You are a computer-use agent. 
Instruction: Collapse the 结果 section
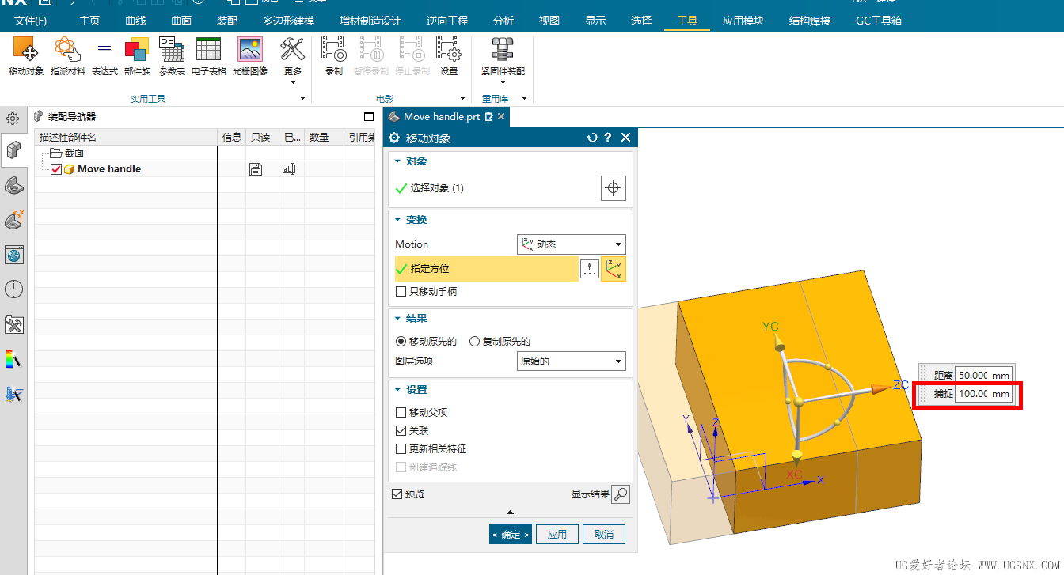[x=398, y=319]
